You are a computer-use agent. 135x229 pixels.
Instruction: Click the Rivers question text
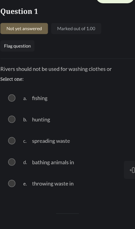point(56,69)
